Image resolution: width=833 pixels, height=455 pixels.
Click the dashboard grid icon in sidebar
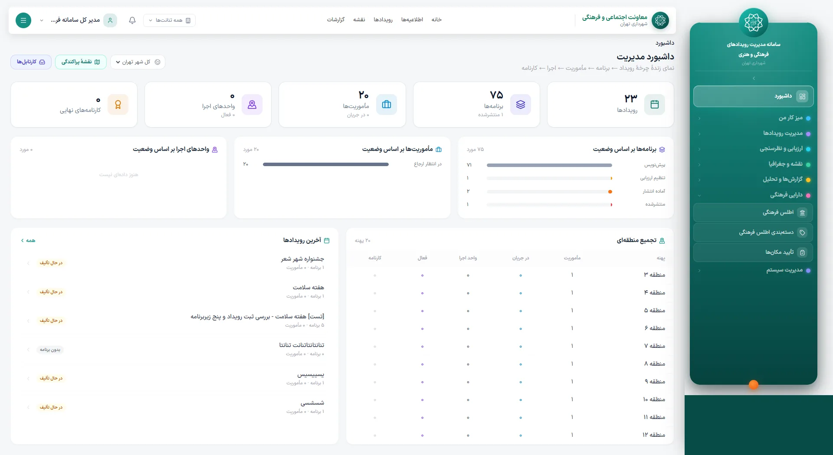point(802,96)
